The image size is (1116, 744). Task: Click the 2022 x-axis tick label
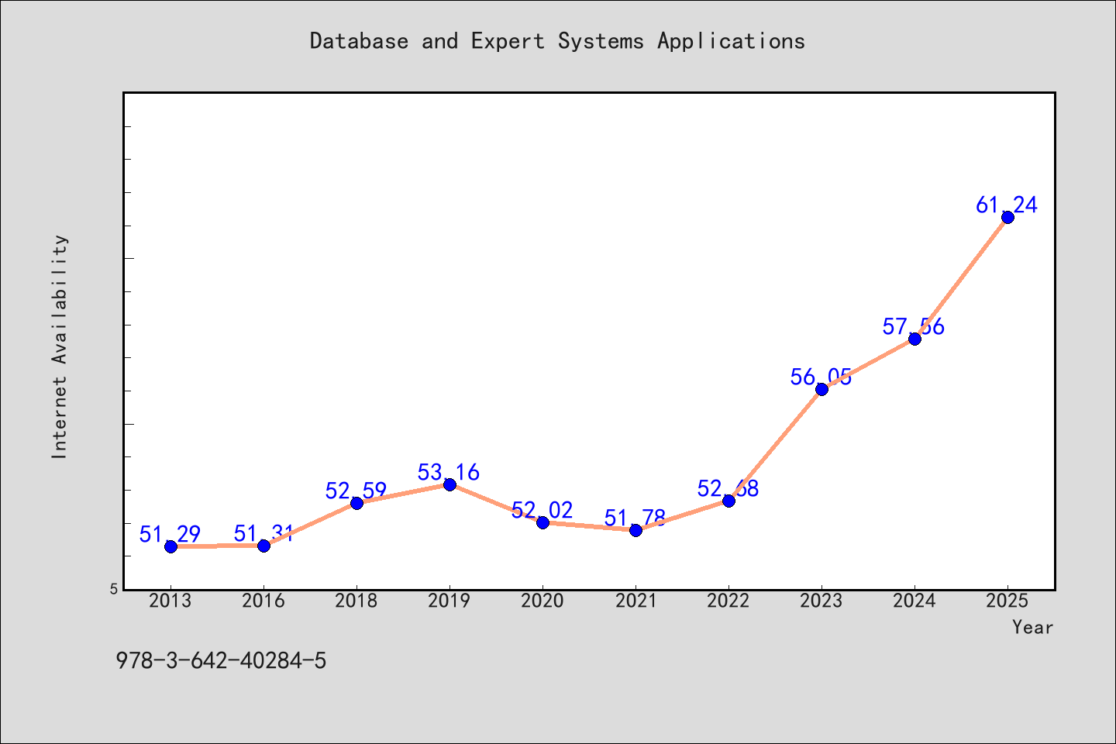(x=728, y=601)
